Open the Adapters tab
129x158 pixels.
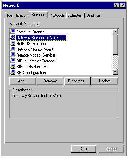[x=76, y=15]
